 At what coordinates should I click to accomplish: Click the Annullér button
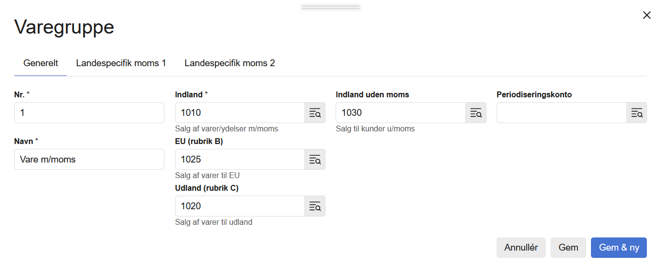tap(521, 248)
